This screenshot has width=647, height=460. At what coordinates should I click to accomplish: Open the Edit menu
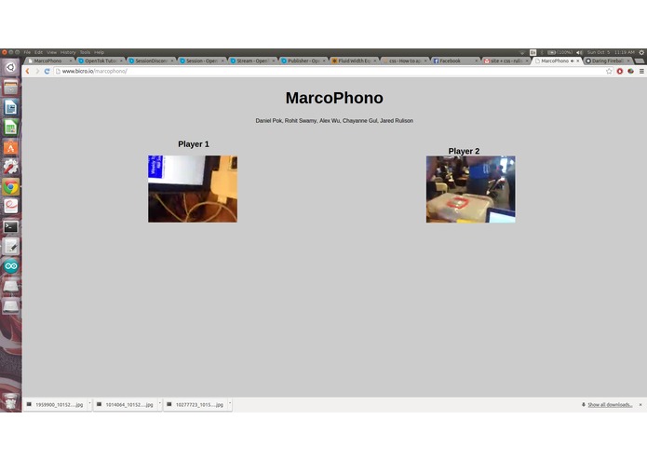click(x=39, y=52)
